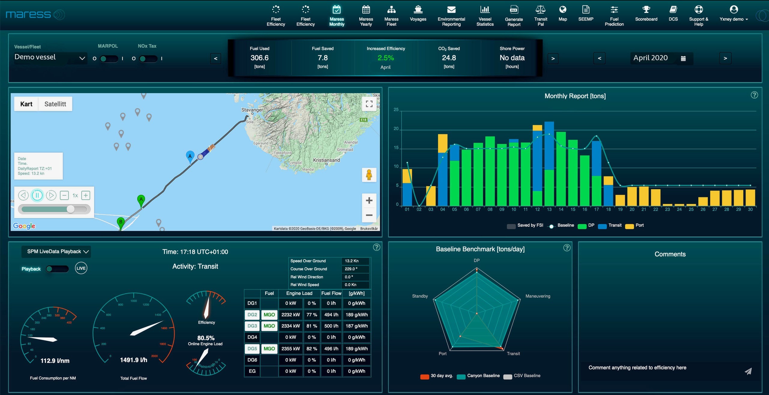Click the map playback progress slider
Screen dimensions: 769x395
point(54,209)
